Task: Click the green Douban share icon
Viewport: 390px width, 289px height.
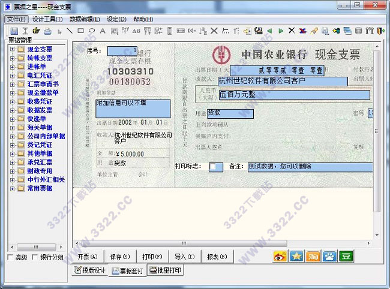Action: pos(346,256)
